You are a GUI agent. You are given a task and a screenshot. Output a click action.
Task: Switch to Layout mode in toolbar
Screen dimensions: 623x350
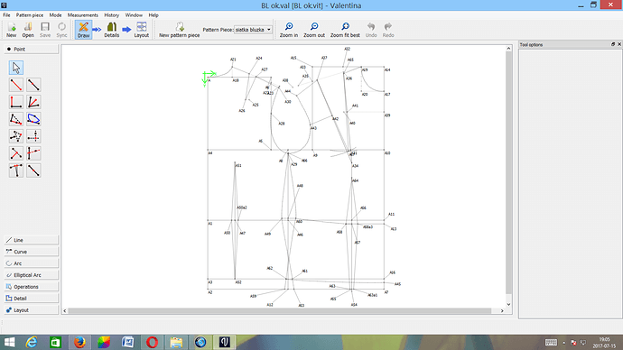141,30
